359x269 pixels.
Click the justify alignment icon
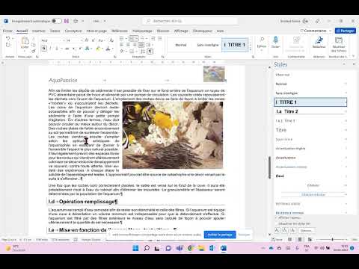coord(141,45)
